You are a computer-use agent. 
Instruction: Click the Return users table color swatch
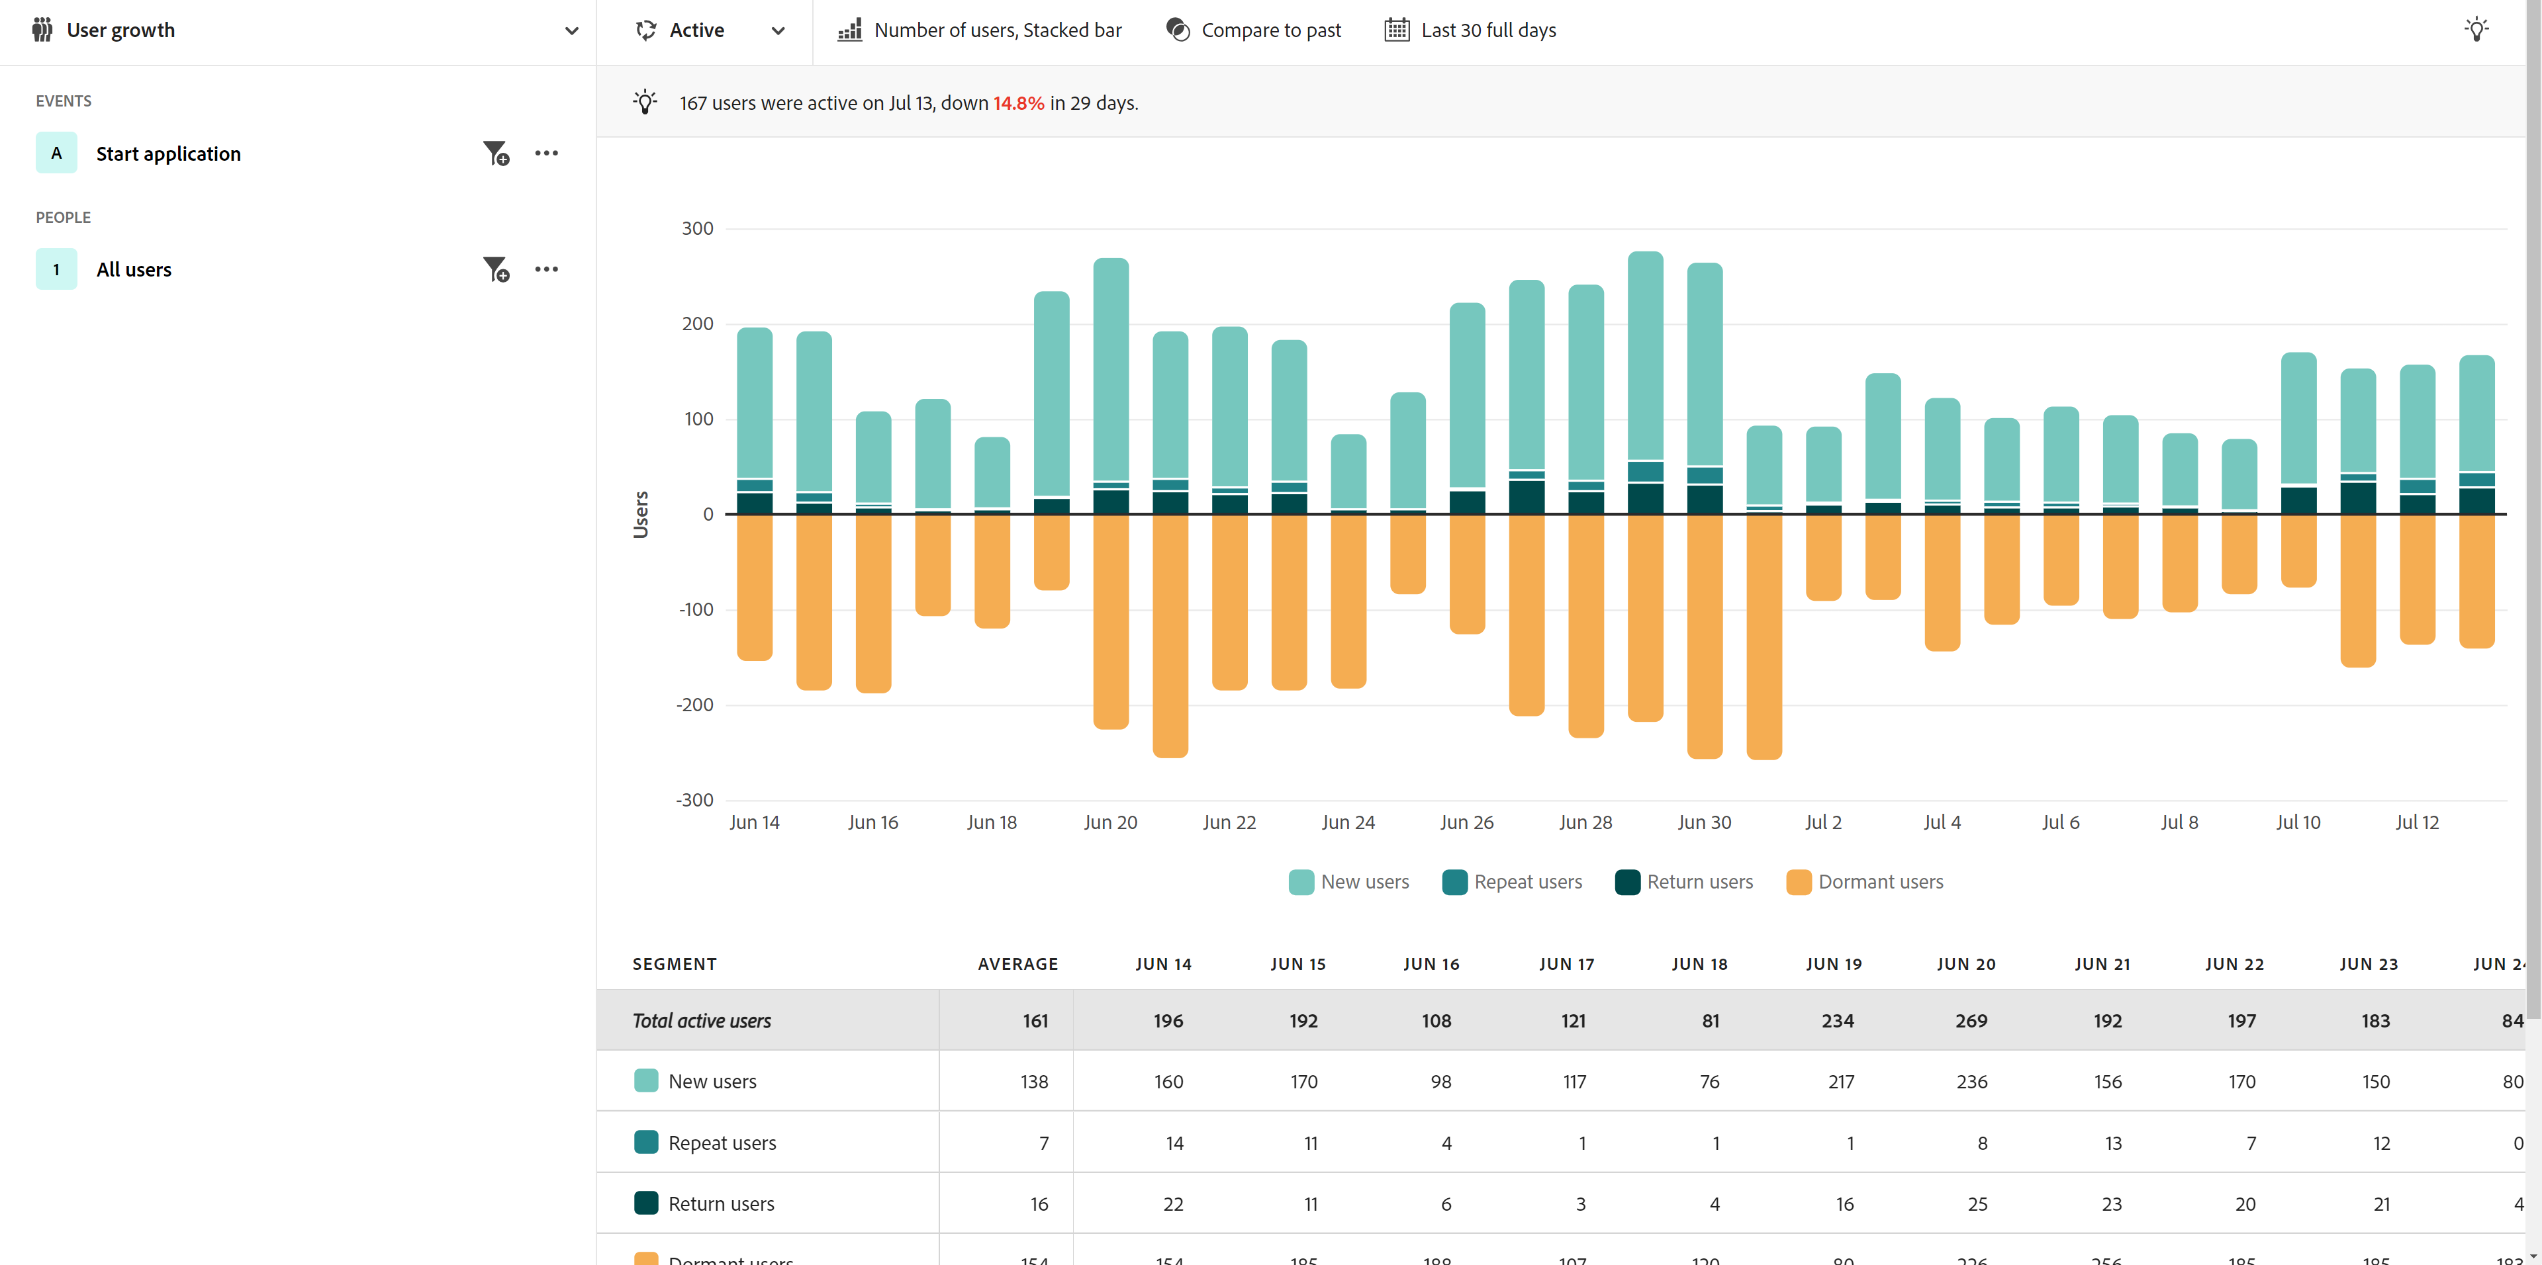pos(646,1203)
